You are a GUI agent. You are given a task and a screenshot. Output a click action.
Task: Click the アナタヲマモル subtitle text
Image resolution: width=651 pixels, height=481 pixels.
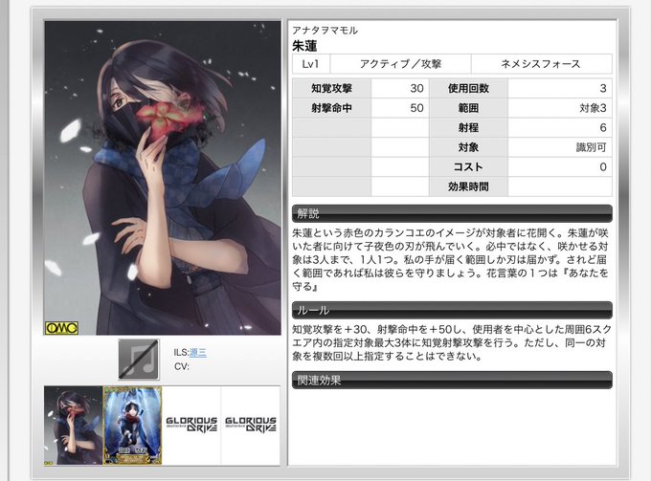[x=325, y=31]
